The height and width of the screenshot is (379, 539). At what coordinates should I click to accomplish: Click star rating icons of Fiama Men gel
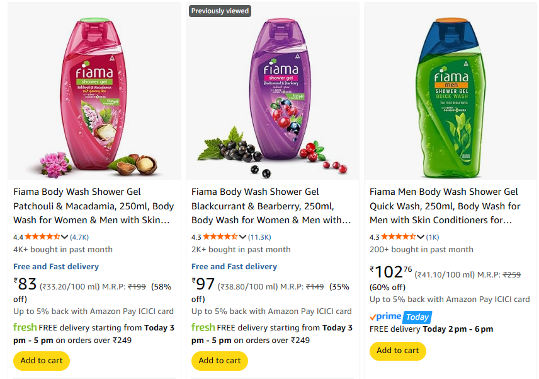[399, 237]
